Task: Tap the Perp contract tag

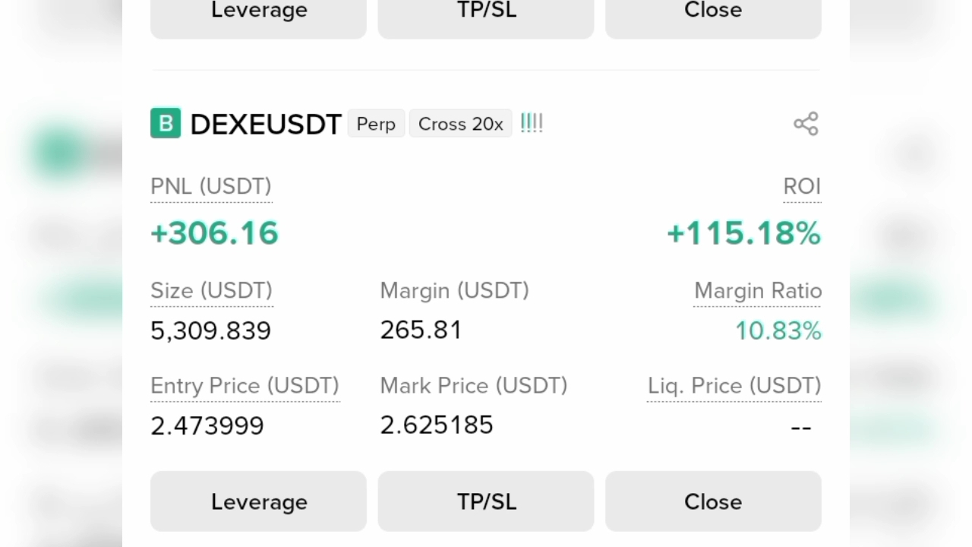Action: pos(376,124)
